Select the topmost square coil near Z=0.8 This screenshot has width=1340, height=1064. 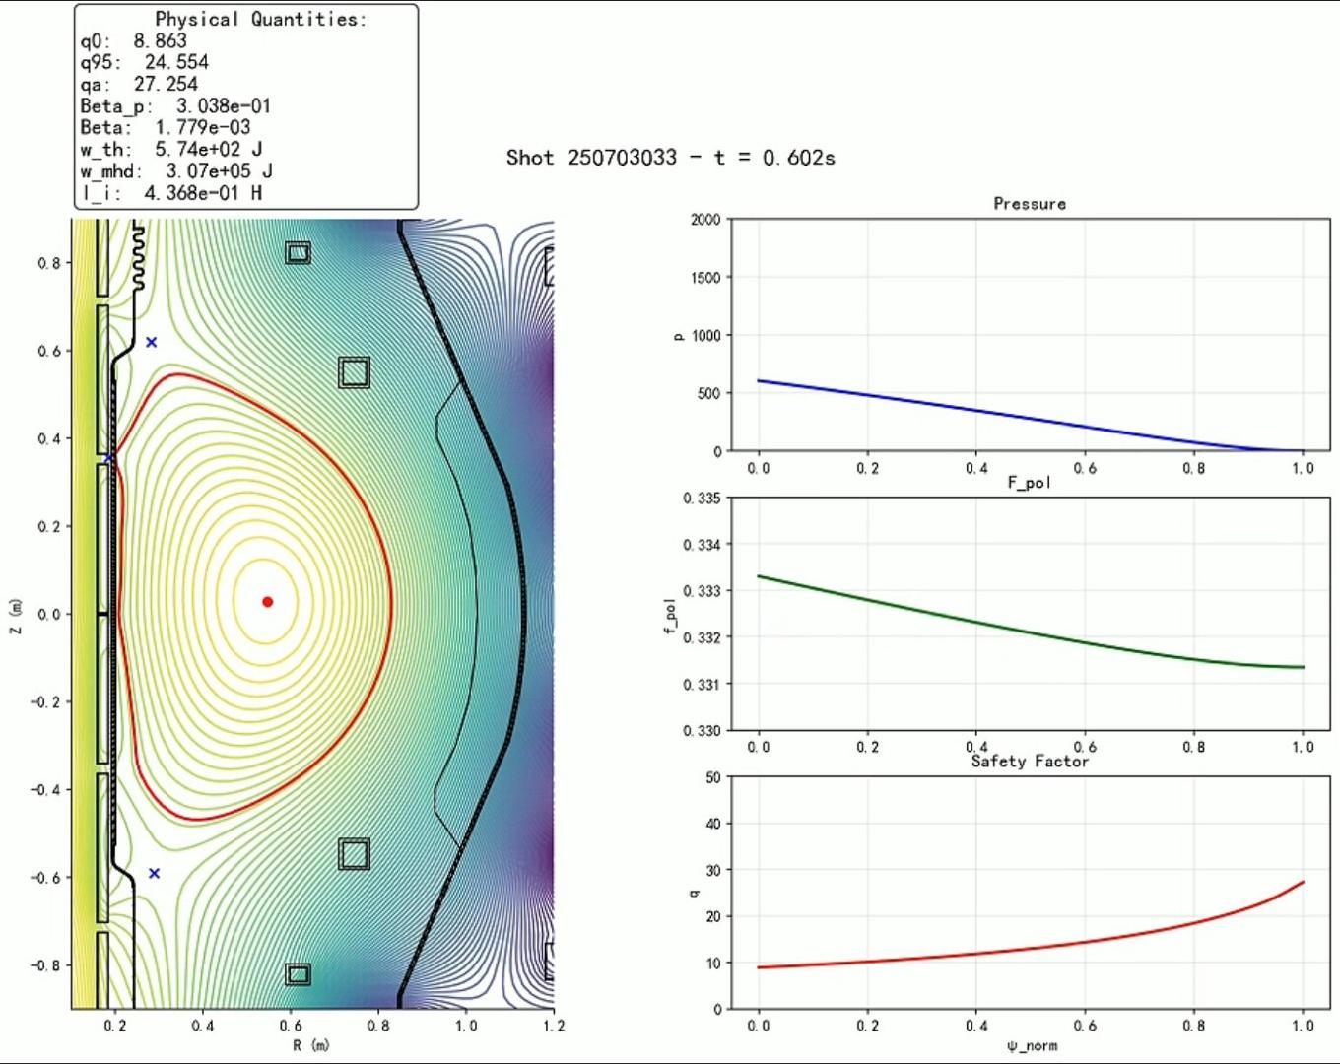click(298, 253)
